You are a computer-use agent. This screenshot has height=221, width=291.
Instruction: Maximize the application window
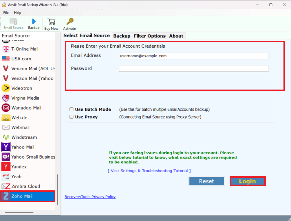pyautogui.click(x=271, y=5)
